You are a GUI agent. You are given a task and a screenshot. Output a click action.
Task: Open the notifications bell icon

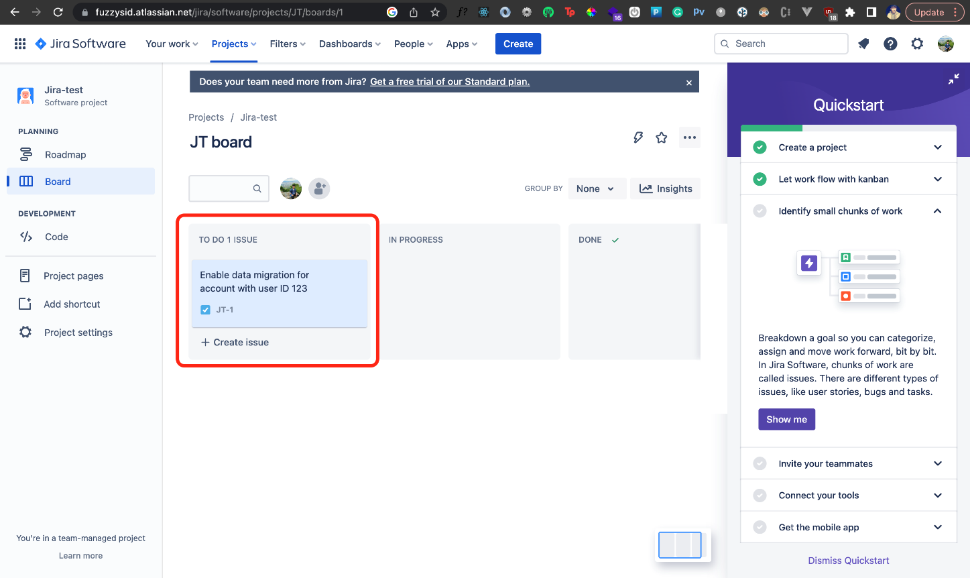pos(863,43)
